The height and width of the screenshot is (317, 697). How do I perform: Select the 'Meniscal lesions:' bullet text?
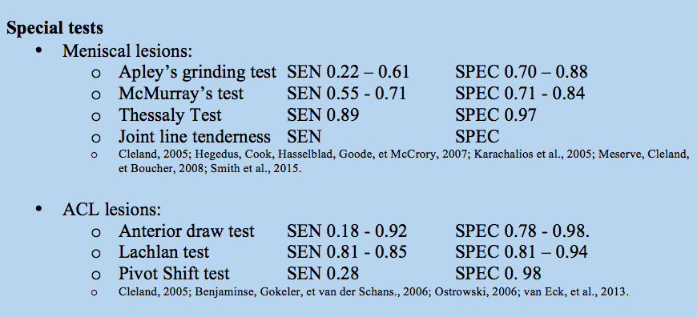127,50
